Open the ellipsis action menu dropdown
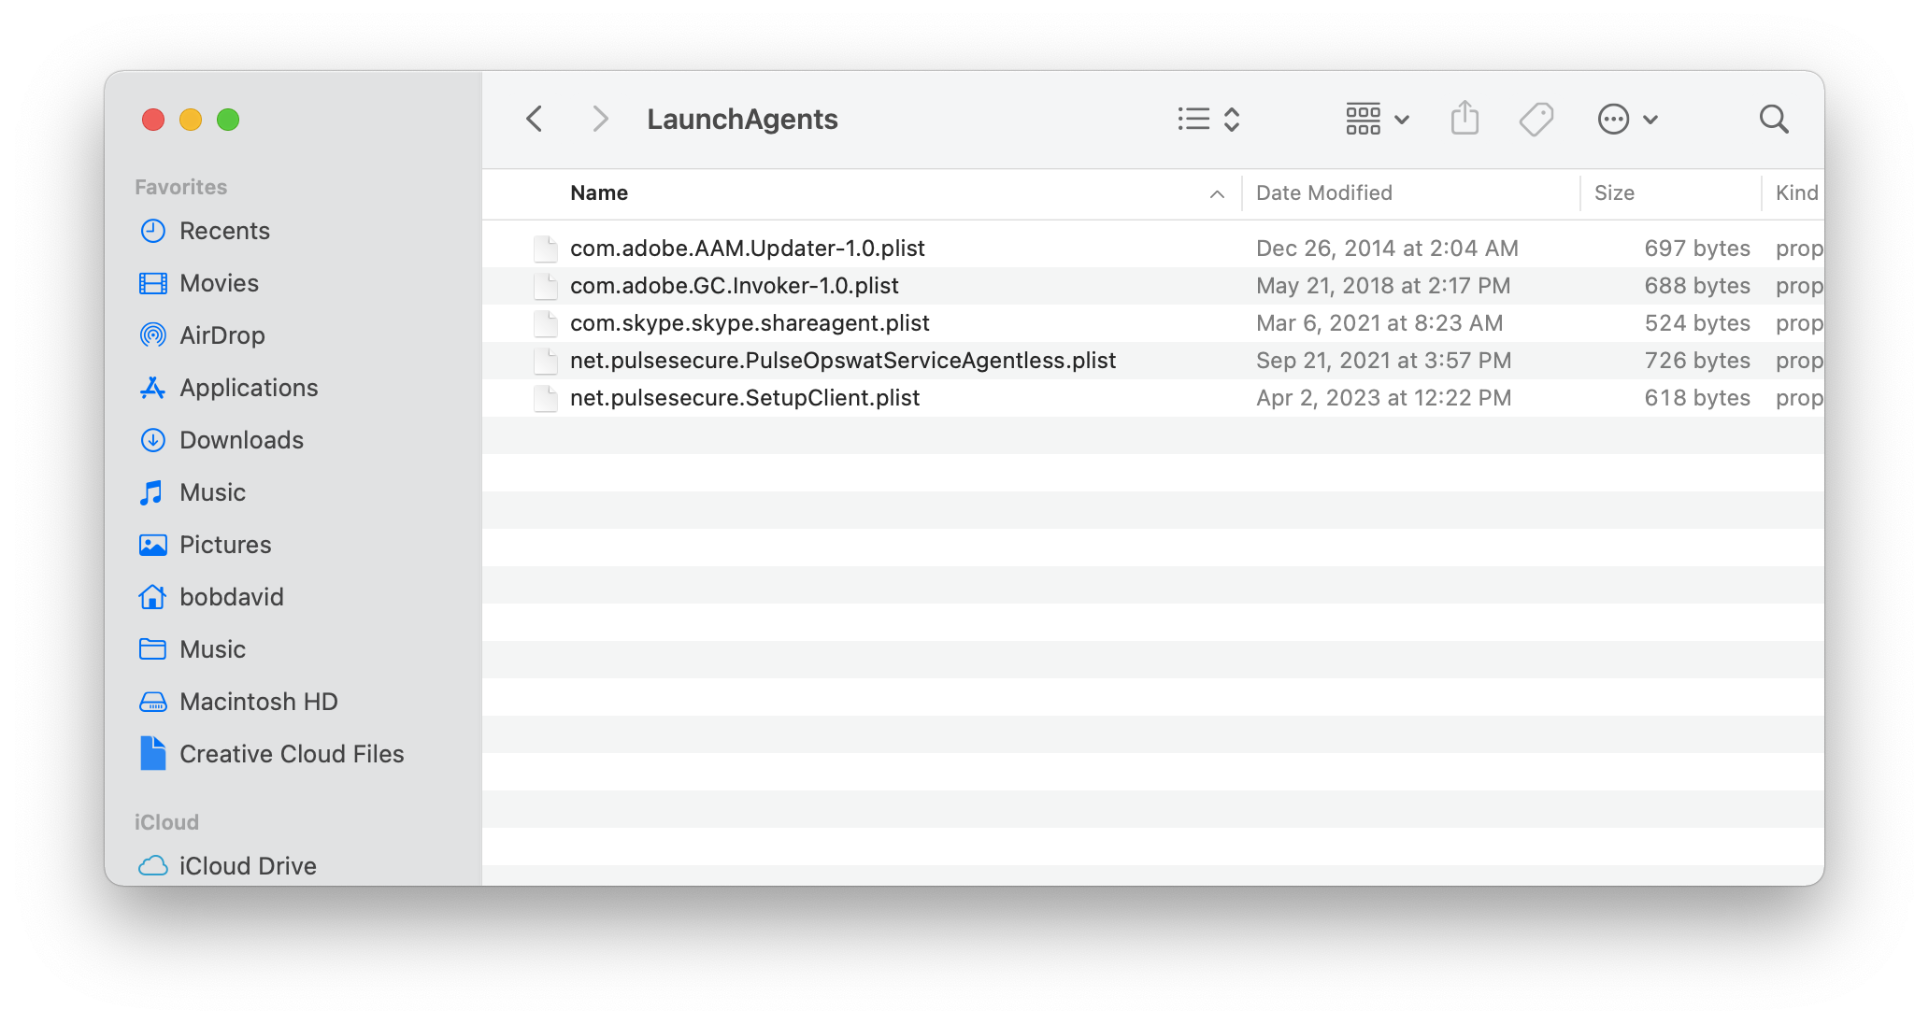The width and height of the screenshot is (1929, 1024). pyautogui.click(x=1627, y=120)
